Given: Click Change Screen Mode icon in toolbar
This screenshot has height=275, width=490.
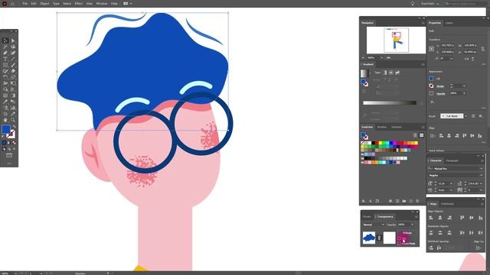Looking at the screenshot, I should pyautogui.click(x=9, y=155).
